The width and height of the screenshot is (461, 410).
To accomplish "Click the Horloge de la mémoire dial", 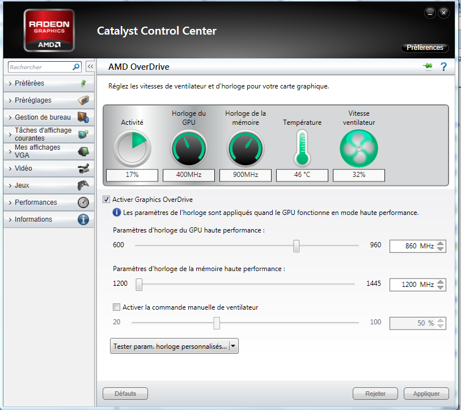I will [x=246, y=149].
